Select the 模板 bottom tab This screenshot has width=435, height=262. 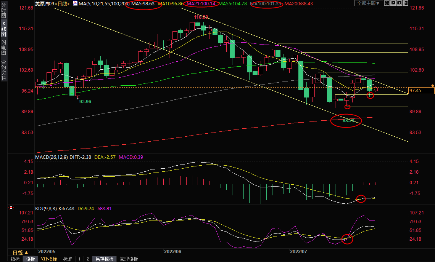(30, 259)
